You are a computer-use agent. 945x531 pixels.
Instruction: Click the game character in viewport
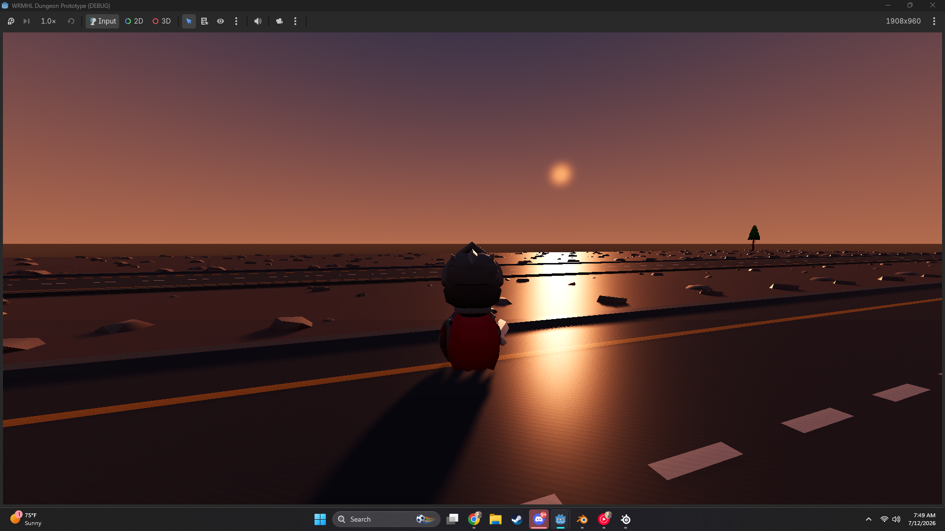click(x=473, y=307)
